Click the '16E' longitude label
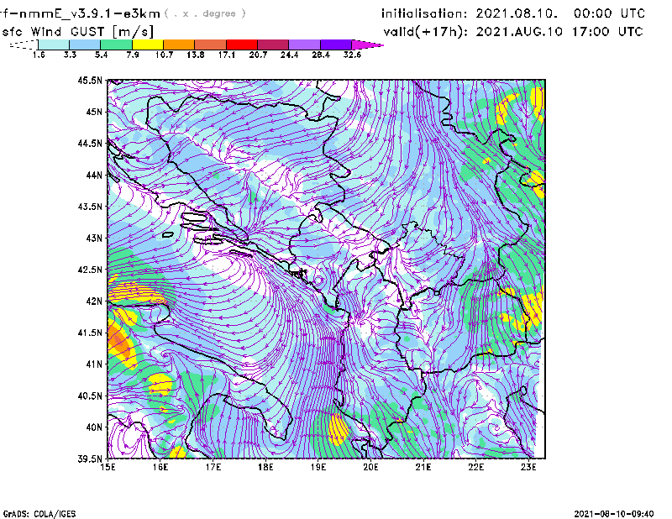 tap(160, 467)
